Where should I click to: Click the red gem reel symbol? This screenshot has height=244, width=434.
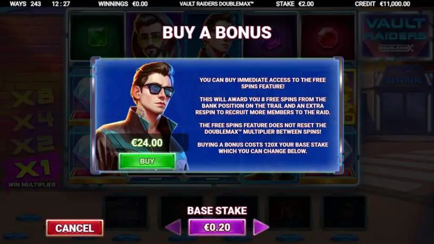click(328, 37)
